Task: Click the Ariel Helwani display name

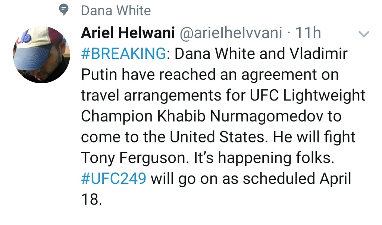Action: (x=128, y=33)
